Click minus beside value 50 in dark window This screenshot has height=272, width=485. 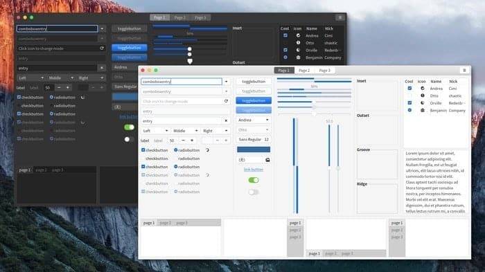pyautogui.click(x=59, y=87)
